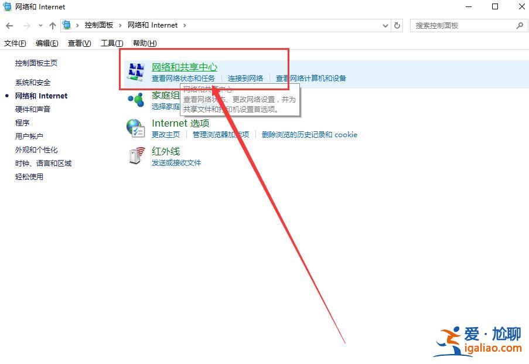This screenshot has width=529, height=364.
Task: Expand the 控制面板 breadcrumb chevron
Action: 119,25
